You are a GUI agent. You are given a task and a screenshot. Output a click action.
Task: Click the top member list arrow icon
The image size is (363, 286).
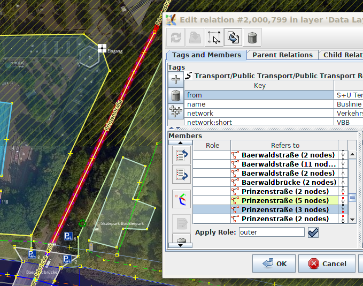pyautogui.click(x=182, y=154)
